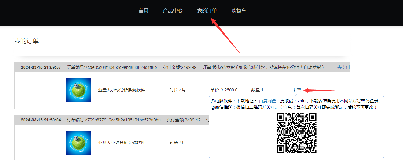Open 产品中心 in the navigation bar

point(173,11)
